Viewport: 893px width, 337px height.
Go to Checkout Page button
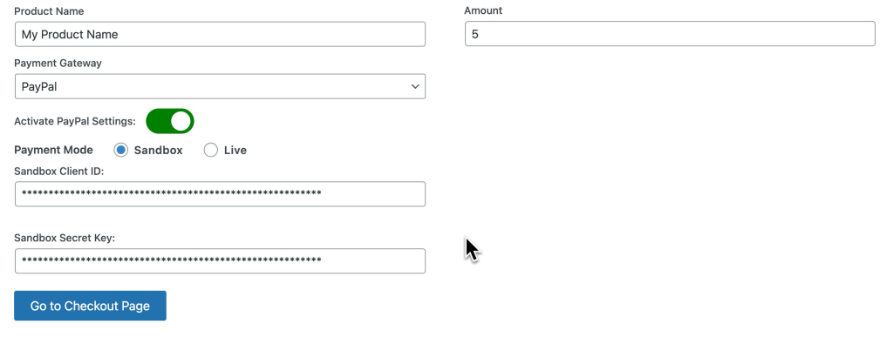90,306
